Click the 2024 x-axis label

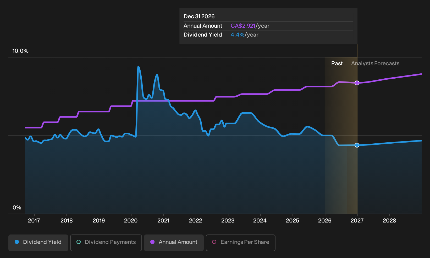260,221
